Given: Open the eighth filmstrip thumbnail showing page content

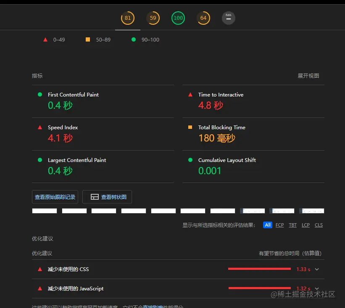Looking at the screenshot, I should [x=253, y=211].
